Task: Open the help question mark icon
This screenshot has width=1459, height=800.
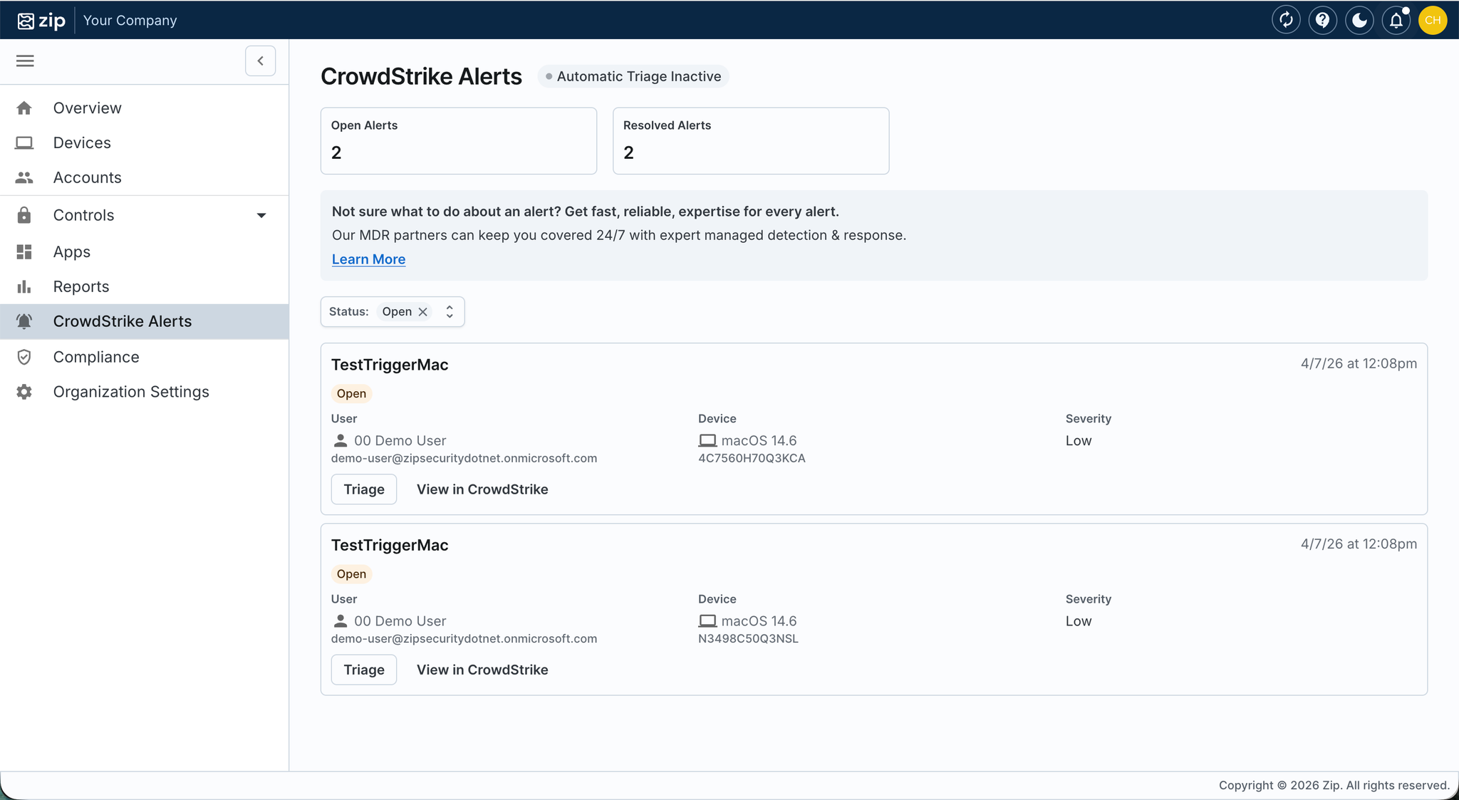Action: 1323,20
